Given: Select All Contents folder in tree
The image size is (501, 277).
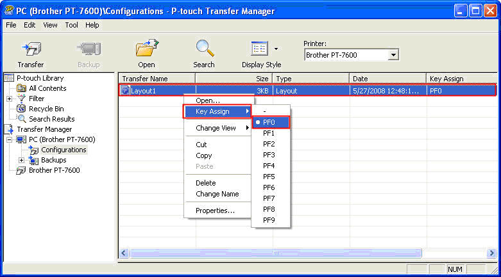Looking at the screenshot, I should click(x=47, y=88).
